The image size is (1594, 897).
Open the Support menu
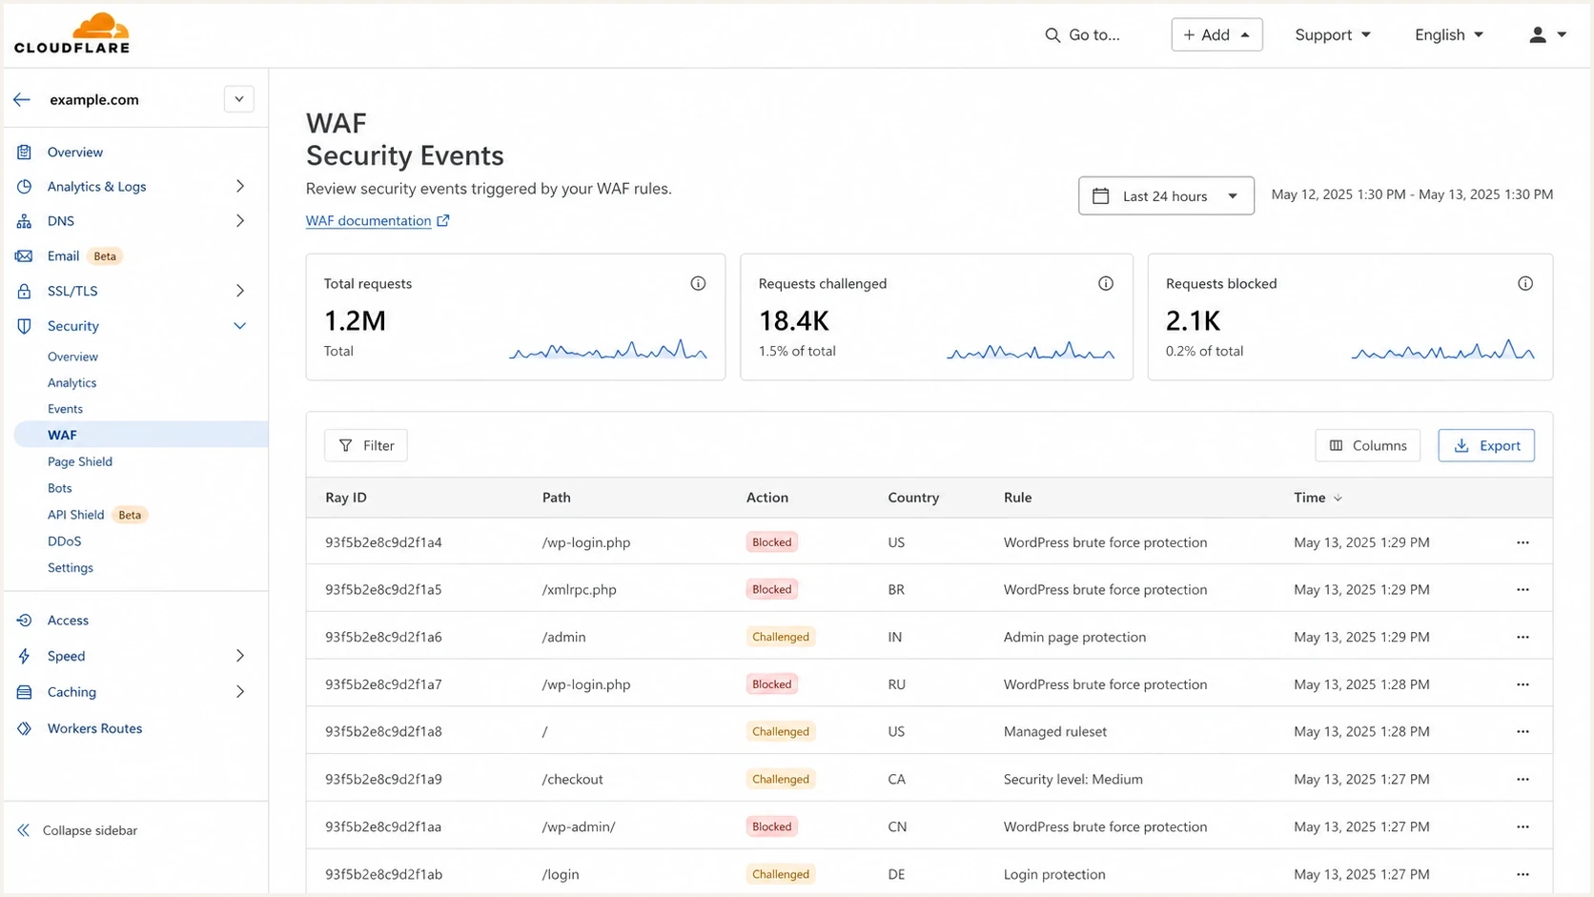1333,34
